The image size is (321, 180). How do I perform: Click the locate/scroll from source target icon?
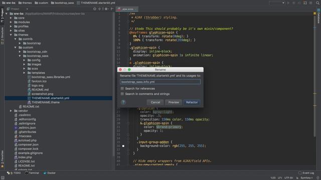point(95,9)
